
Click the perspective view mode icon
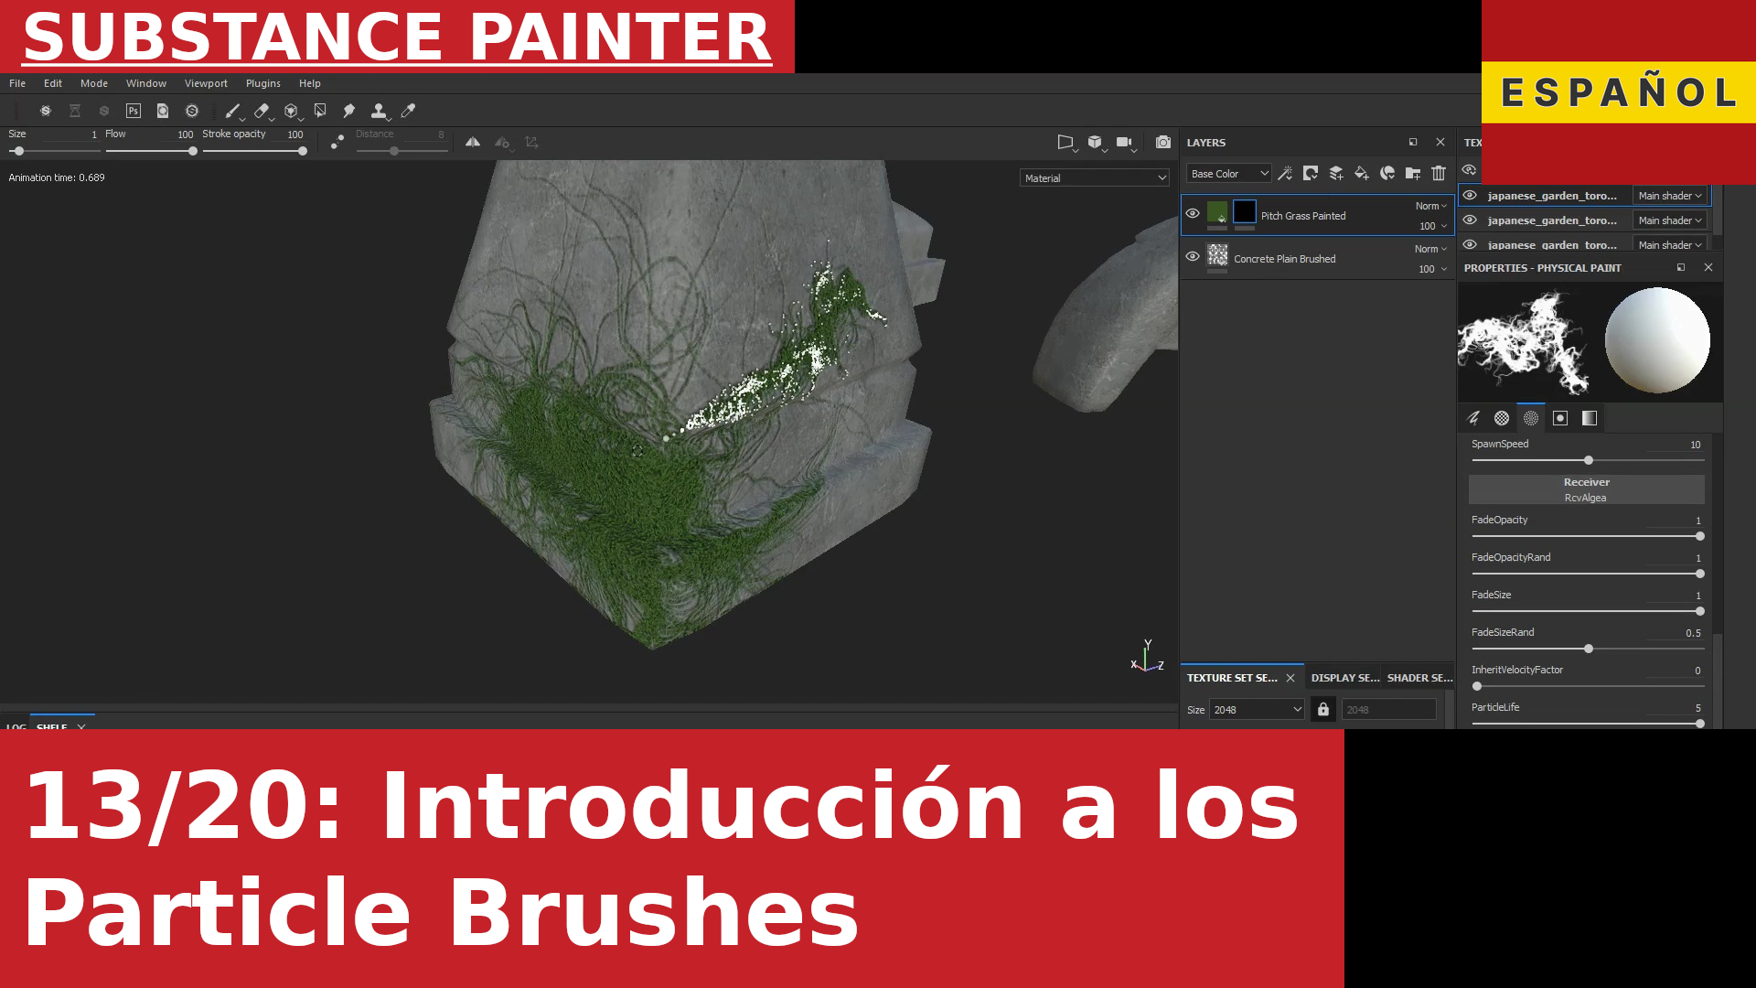tap(1065, 143)
